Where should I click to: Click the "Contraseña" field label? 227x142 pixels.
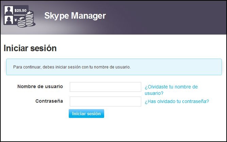coord(49,101)
